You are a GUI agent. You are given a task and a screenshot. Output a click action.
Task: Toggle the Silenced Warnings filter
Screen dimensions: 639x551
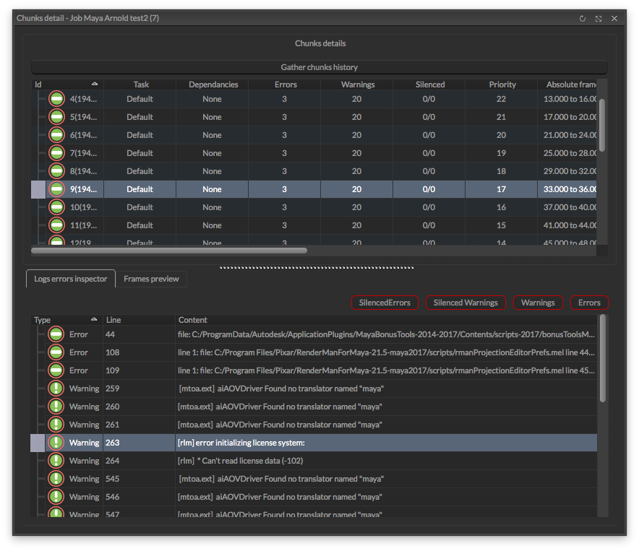pos(466,303)
